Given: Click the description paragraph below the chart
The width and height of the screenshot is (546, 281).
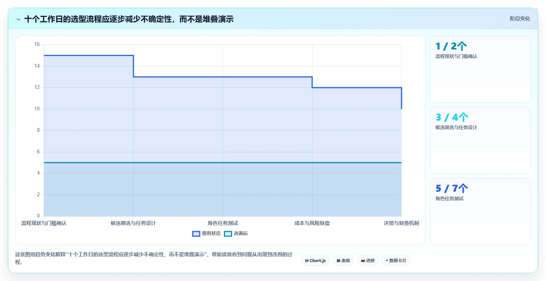Looking at the screenshot, I should 153,258.
